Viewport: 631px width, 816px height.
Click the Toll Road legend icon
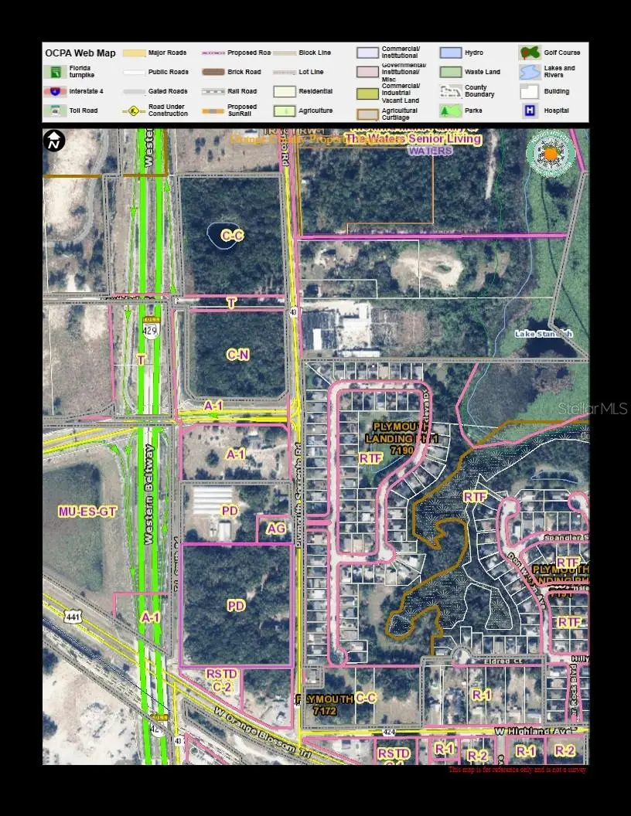tap(56, 110)
